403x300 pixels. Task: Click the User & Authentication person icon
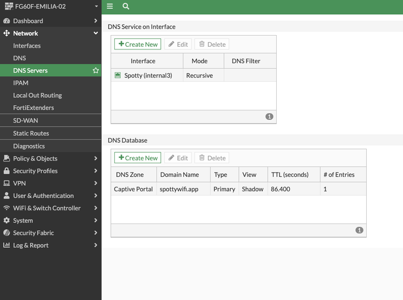(7, 196)
